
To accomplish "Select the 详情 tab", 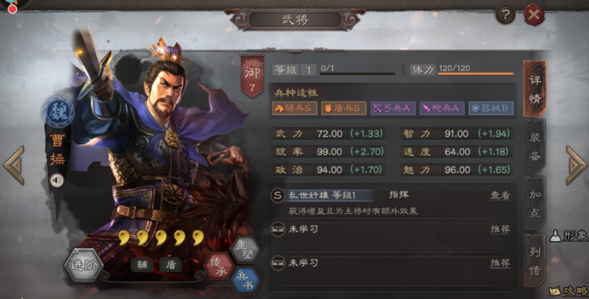I will coord(534,88).
